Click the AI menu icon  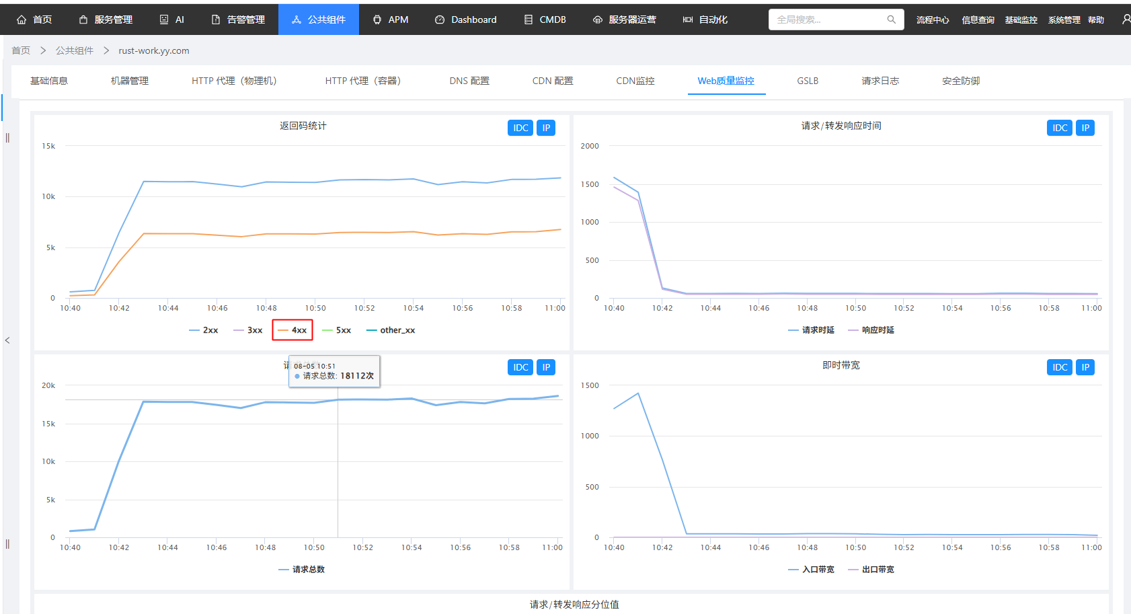(164, 20)
